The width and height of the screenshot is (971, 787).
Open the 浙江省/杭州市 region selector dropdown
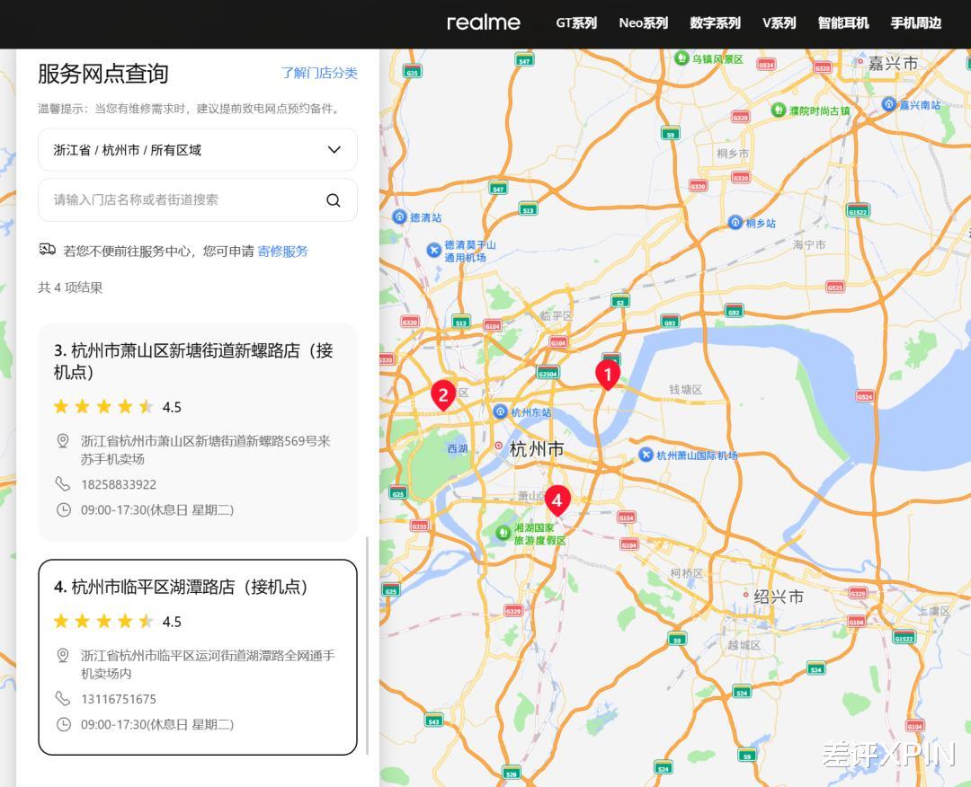[197, 149]
